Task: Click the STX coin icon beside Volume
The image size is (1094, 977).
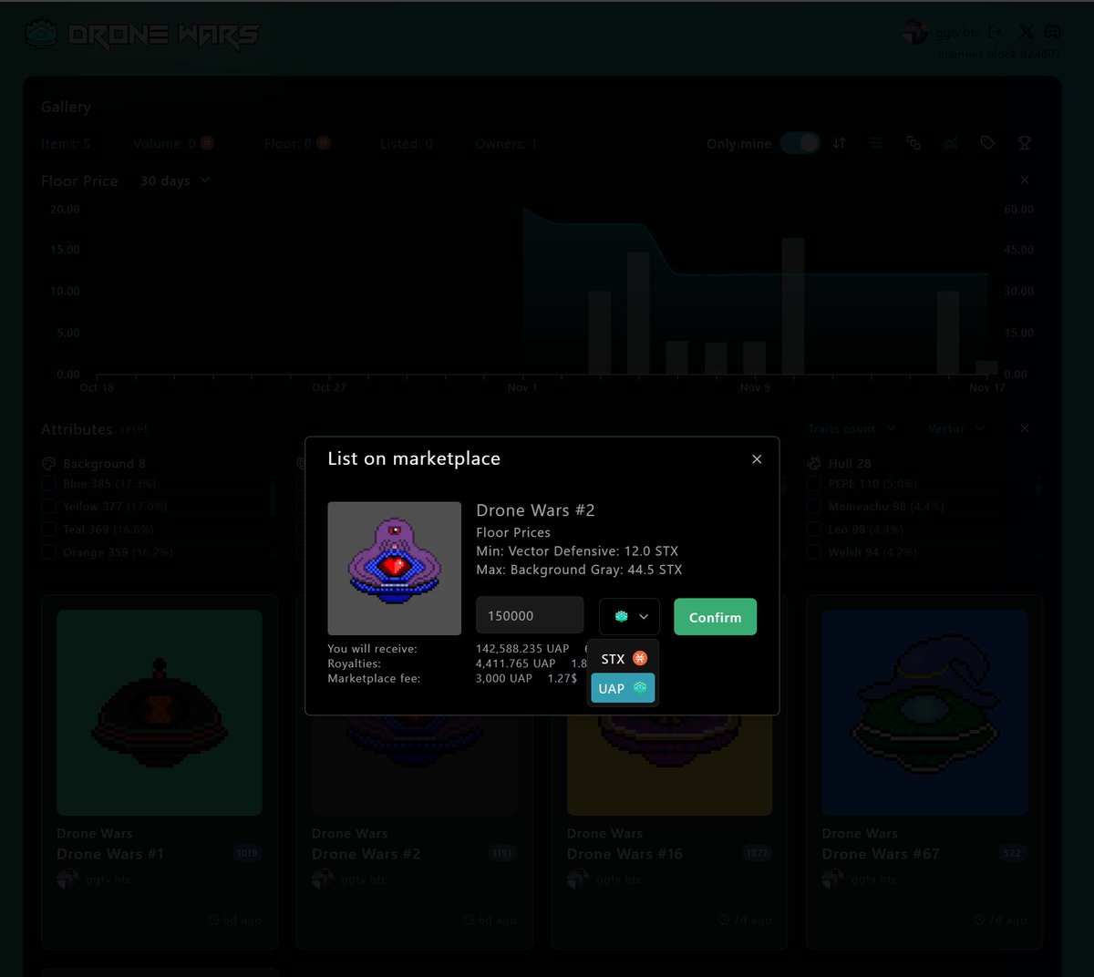Action: click(207, 143)
